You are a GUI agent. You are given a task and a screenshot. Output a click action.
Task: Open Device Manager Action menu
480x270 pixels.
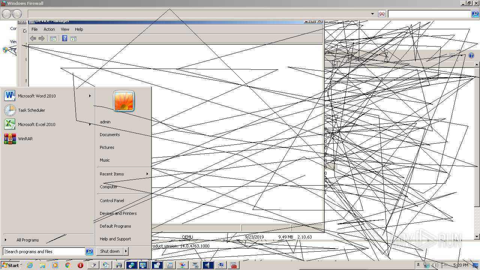click(49, 29)
